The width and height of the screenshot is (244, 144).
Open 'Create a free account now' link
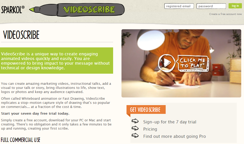(225, 14)
